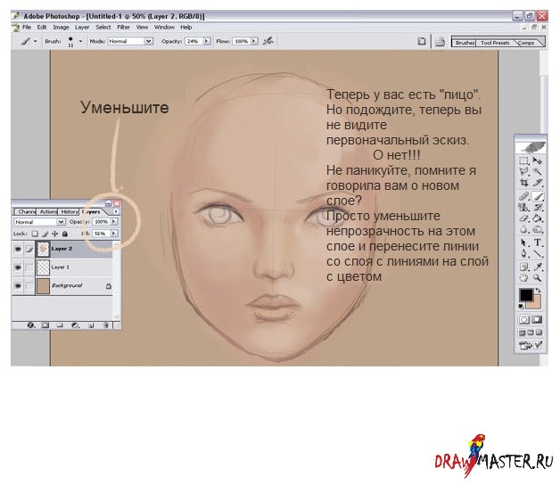Select the Blur tool
560x485 pixels.
[523, 229]
